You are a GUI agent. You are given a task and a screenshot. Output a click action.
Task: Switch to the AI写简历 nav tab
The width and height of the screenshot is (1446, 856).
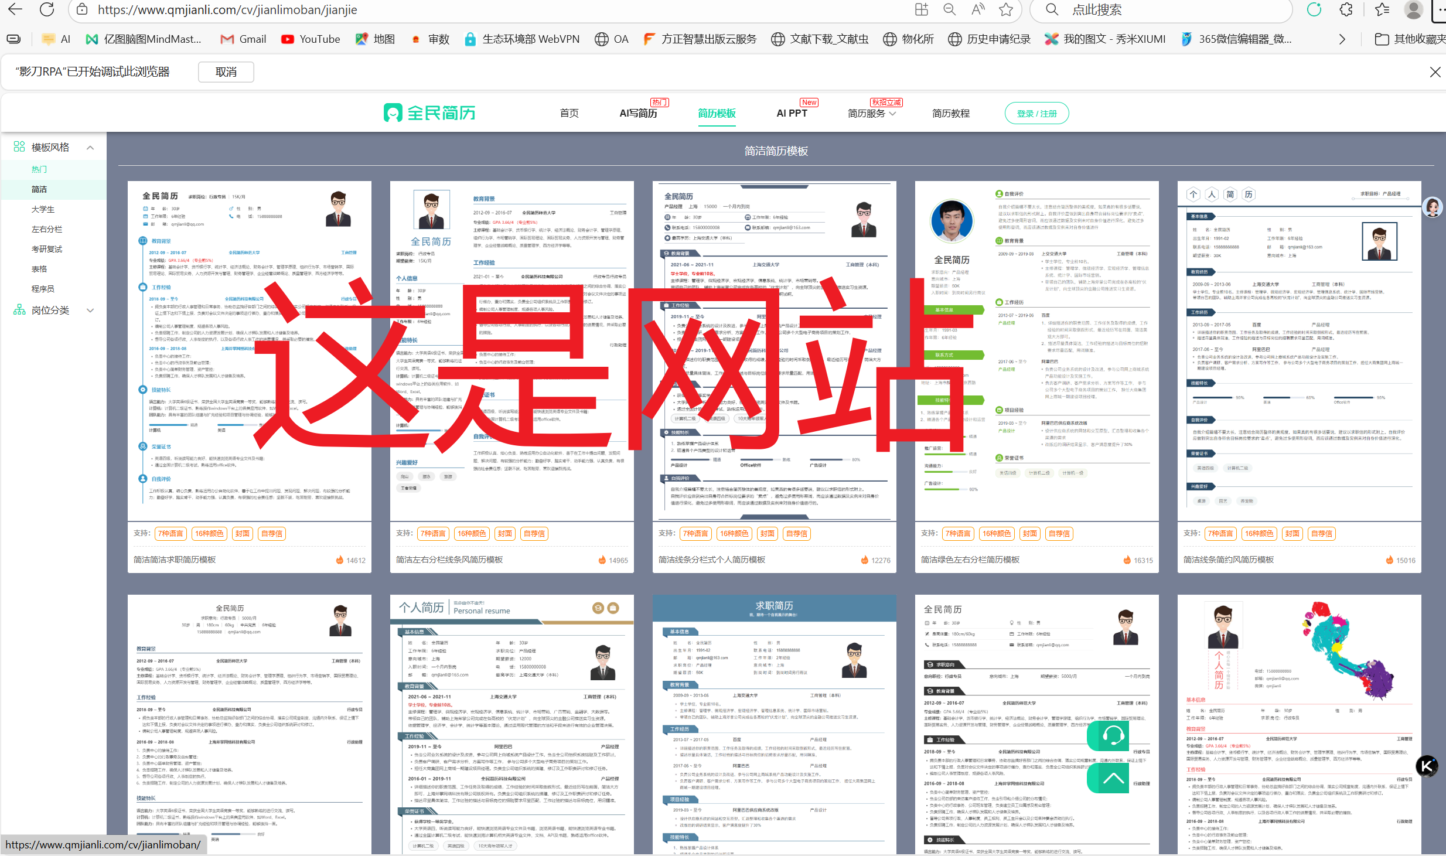pyautogui.click(x=638, y=113)
